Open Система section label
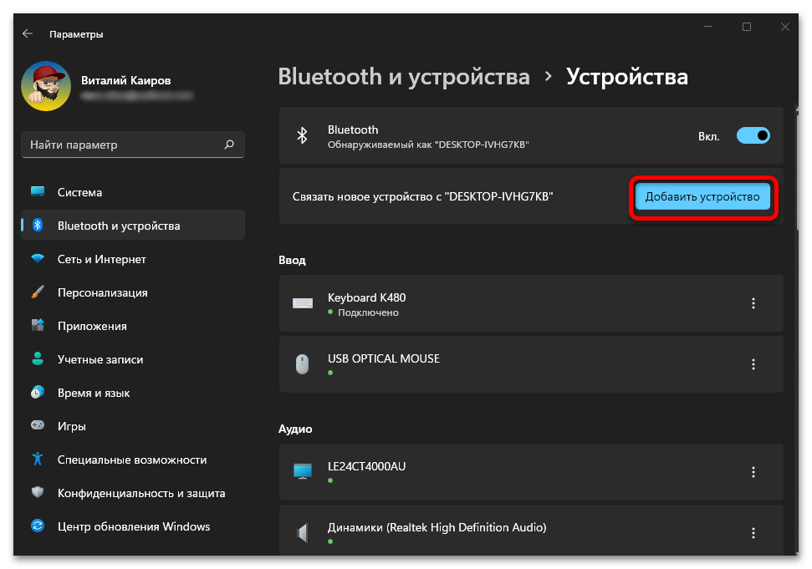Image resolution: width=812 pixels, height=569 pixels. pyautogui.click(x=79, y=192)
